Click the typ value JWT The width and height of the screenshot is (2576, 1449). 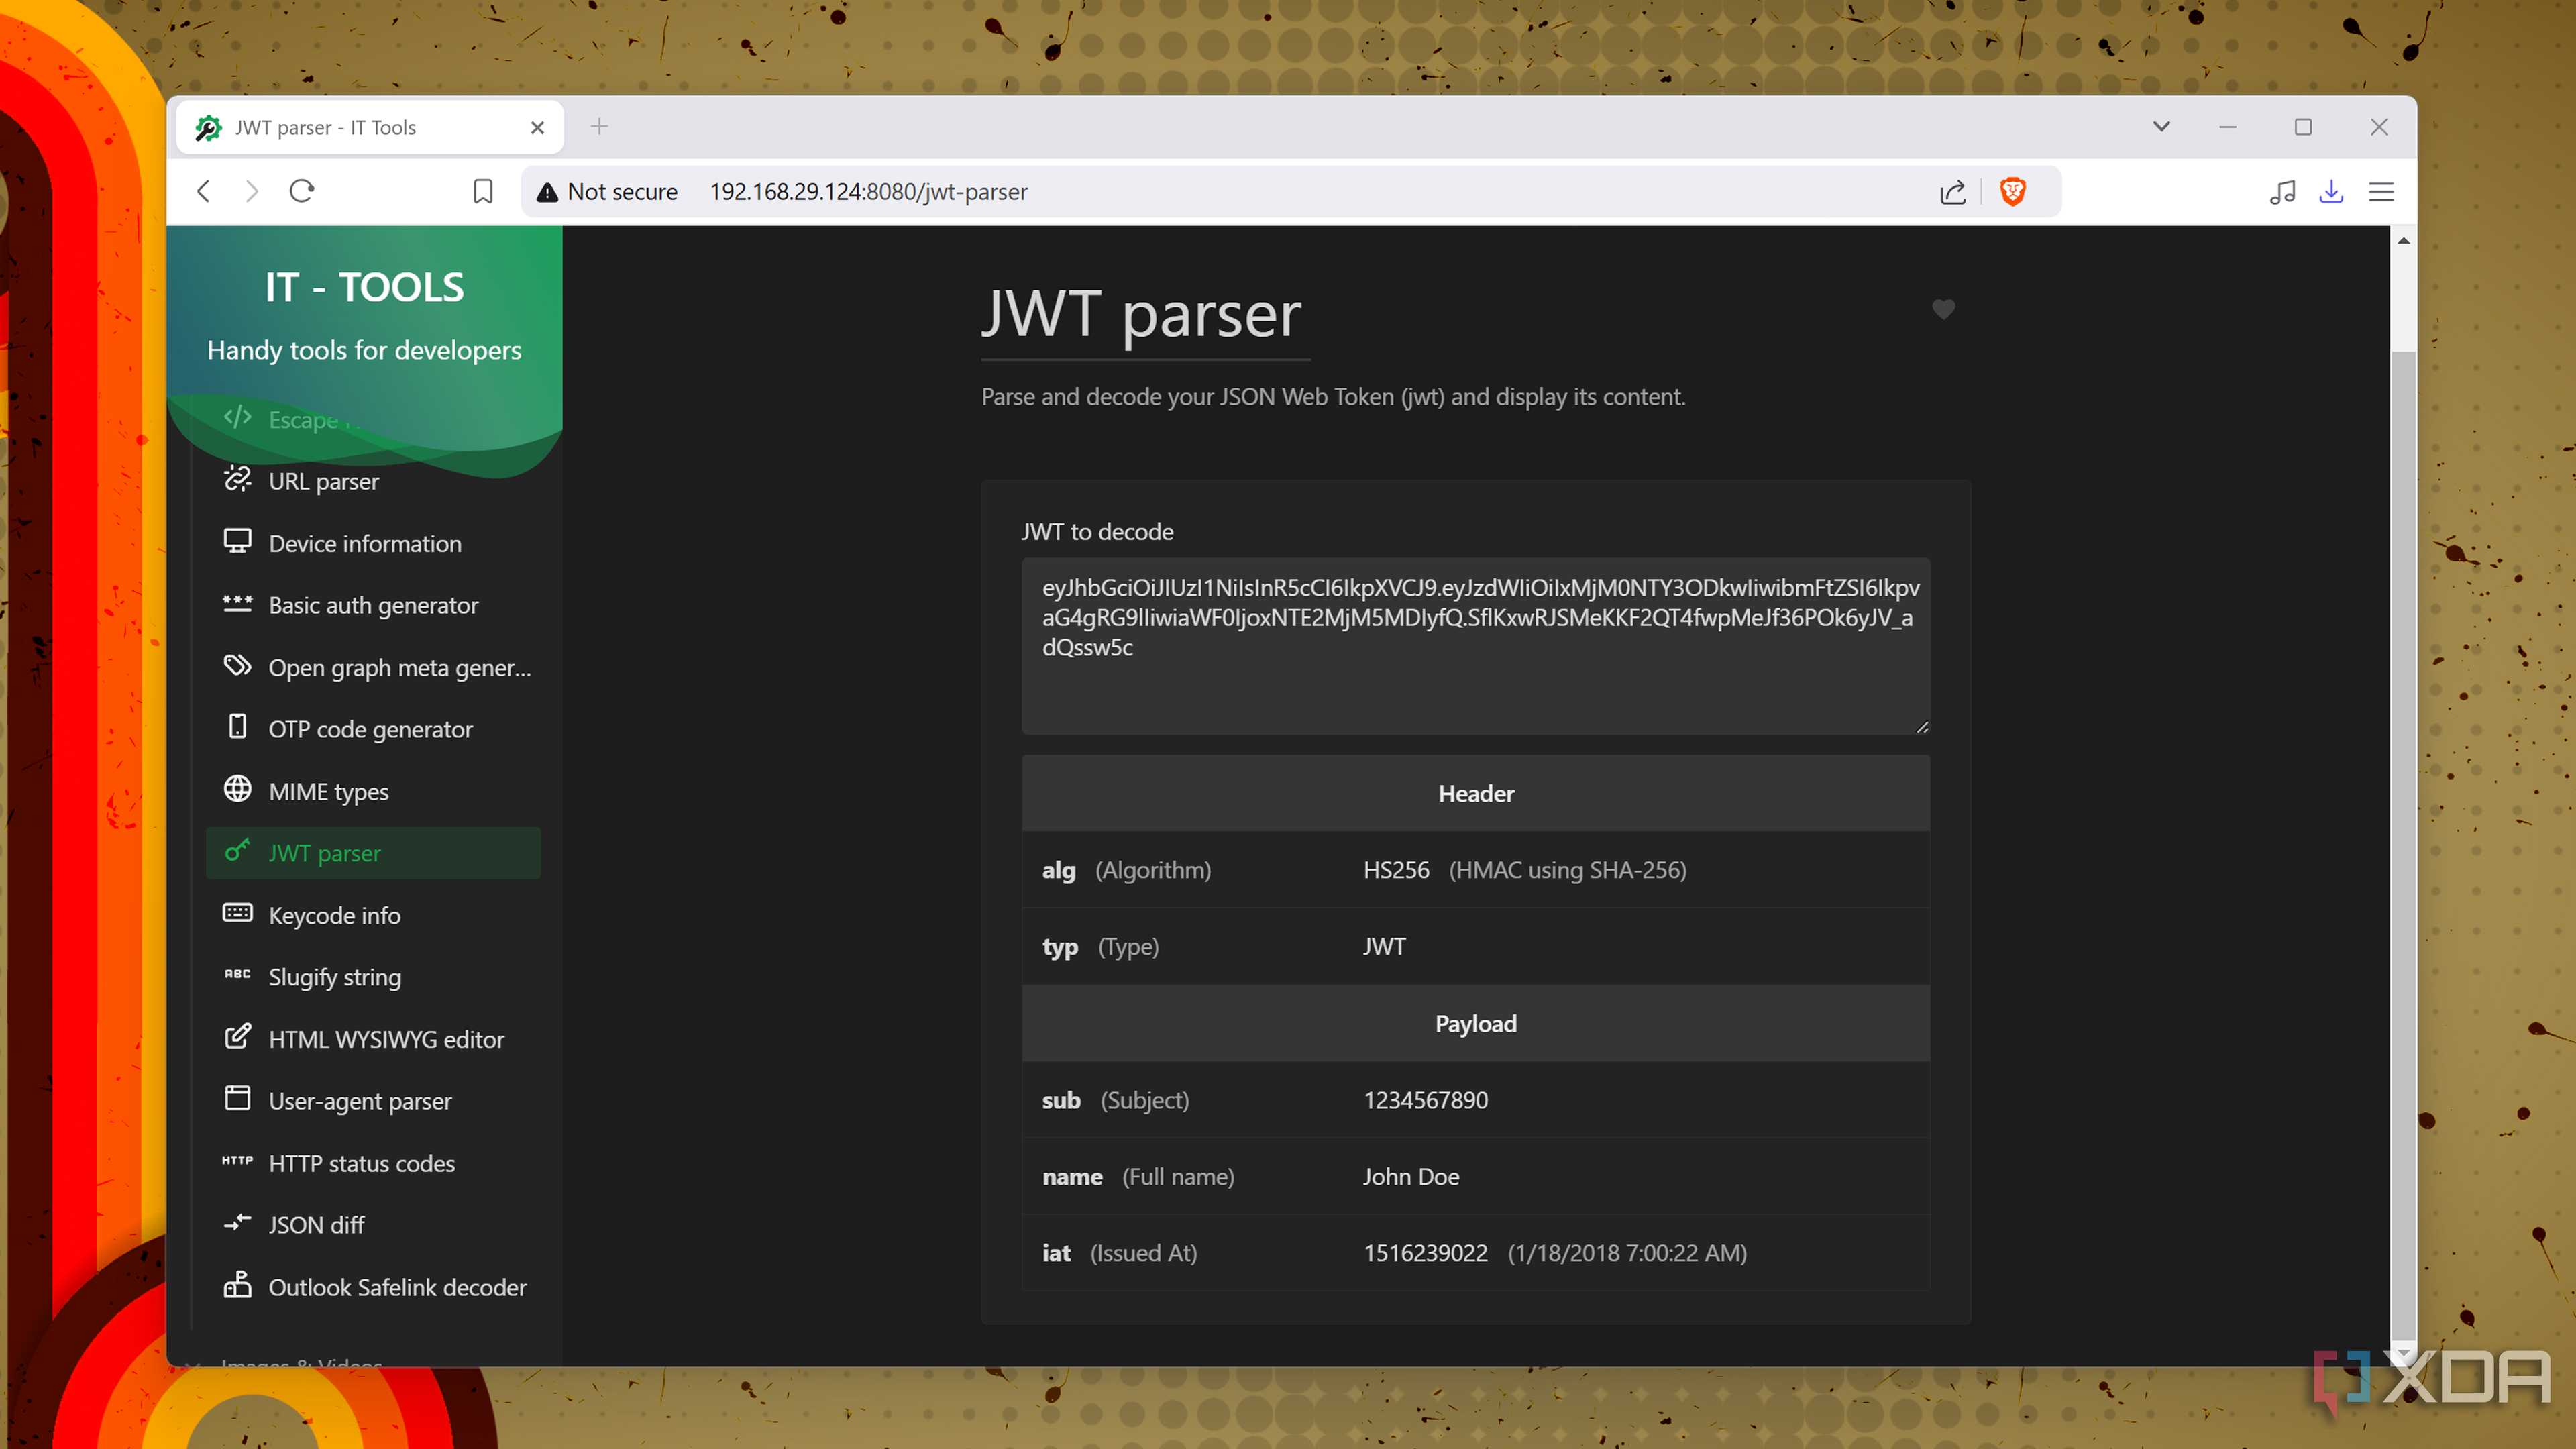click(1384, 946)
